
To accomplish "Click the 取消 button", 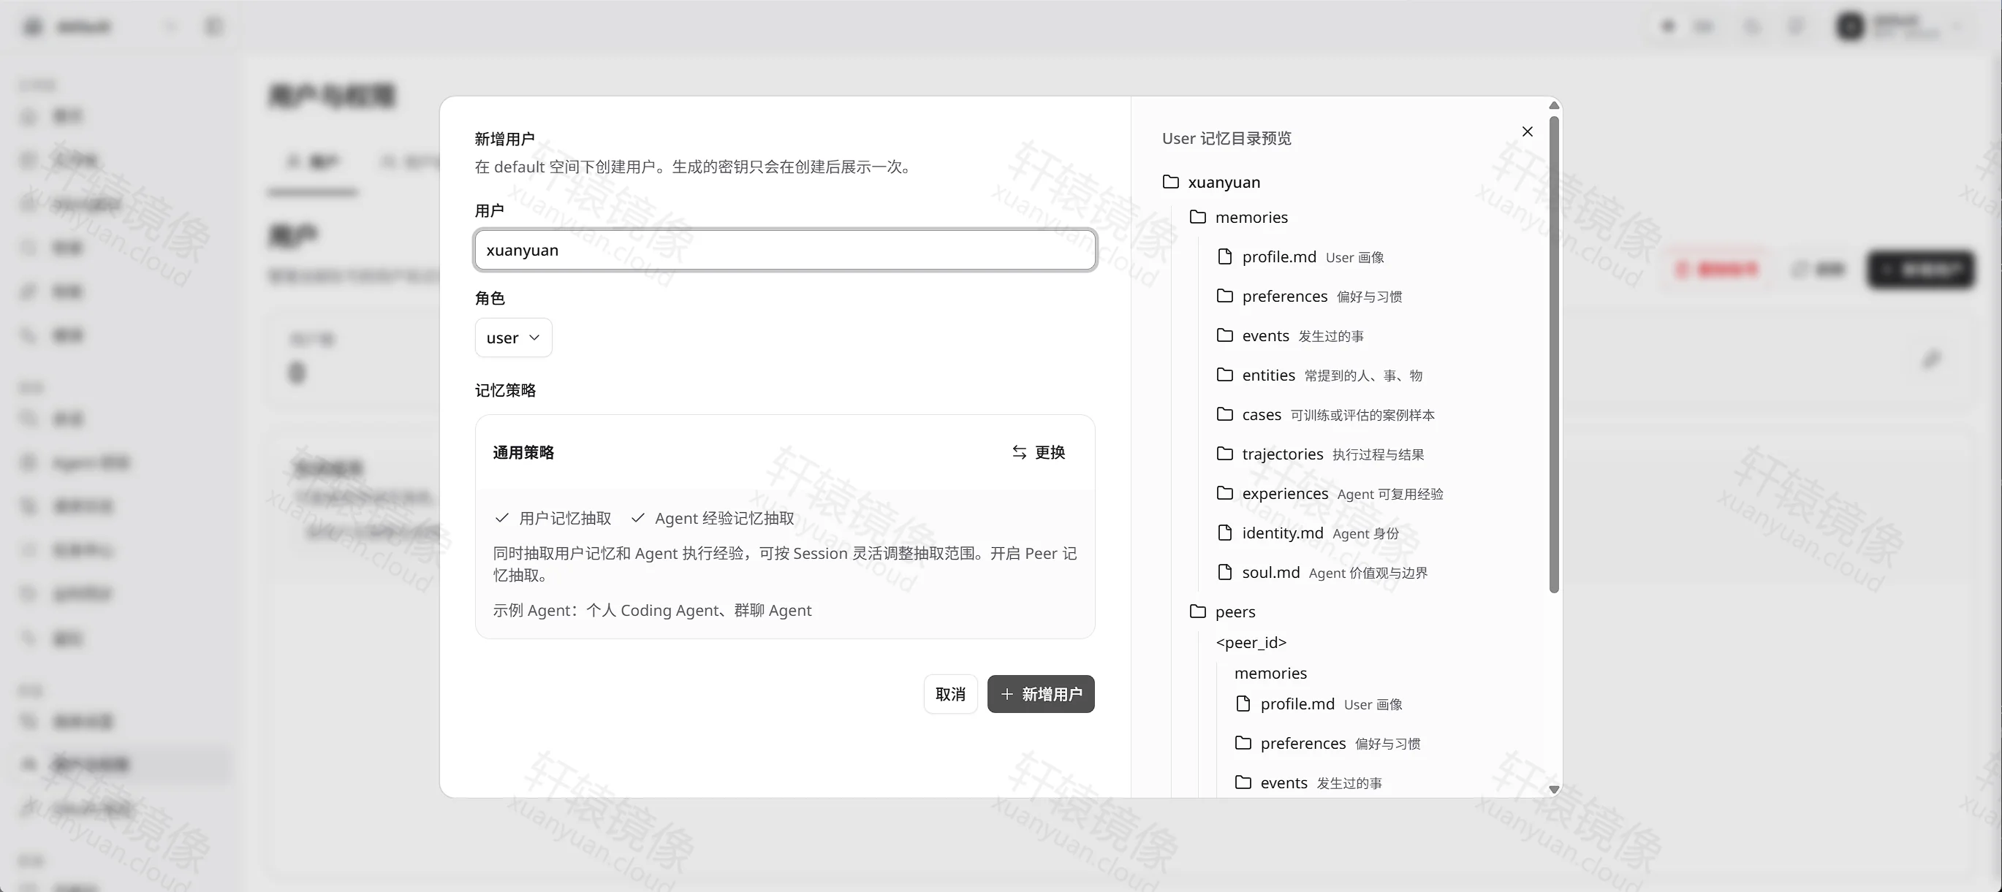I will [950, 694].
